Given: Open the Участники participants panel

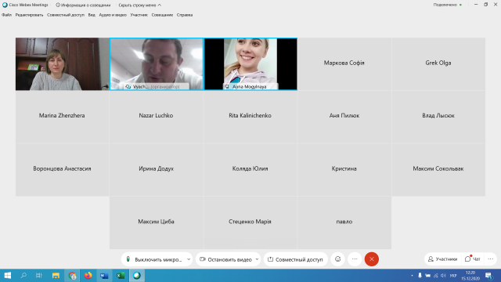Looking at the screenshot, I should coord(443,259).
